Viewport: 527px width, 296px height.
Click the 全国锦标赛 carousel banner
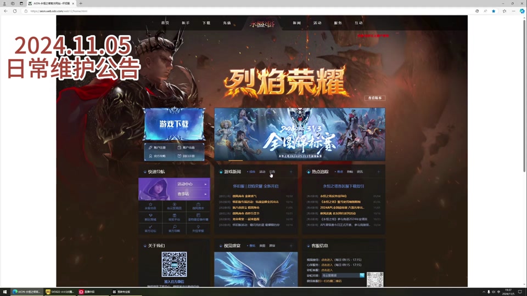point(300,134)
